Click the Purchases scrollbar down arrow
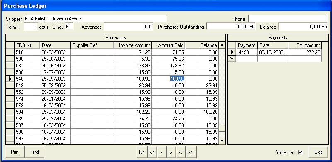This screenshot has height=162, width=332. tap(222, 141)
